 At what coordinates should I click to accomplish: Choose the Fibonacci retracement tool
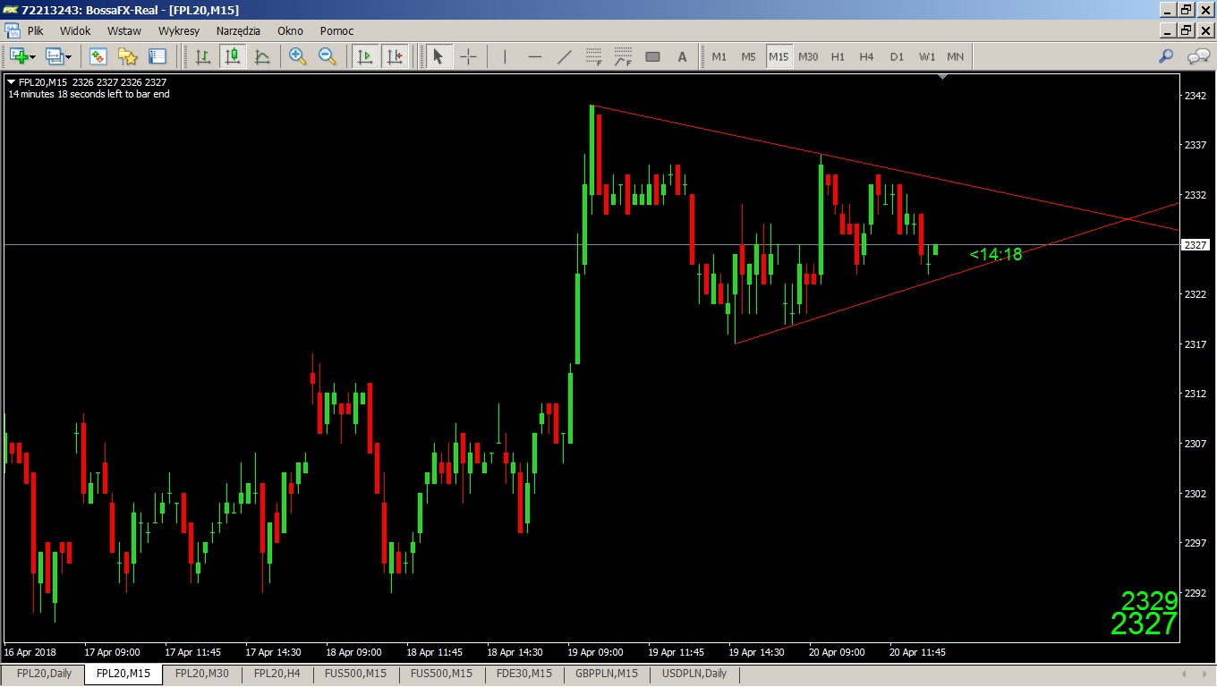[x=594, y=56]
